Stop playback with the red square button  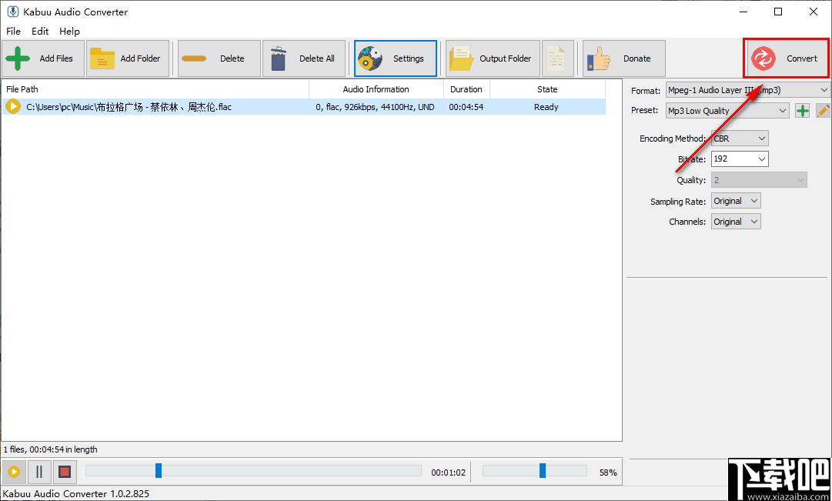65,472
